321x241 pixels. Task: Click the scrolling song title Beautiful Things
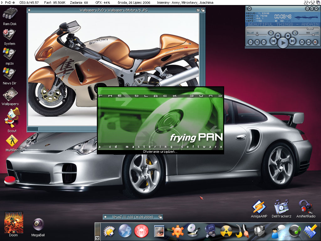(283, 24)
